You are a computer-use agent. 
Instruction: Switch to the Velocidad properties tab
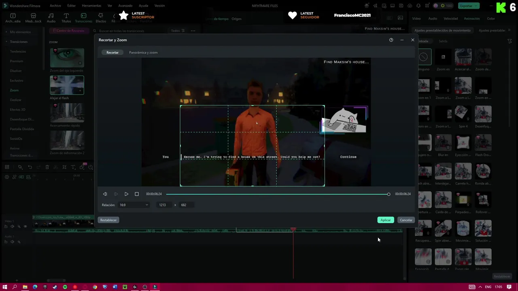click(x=450, y=19)
